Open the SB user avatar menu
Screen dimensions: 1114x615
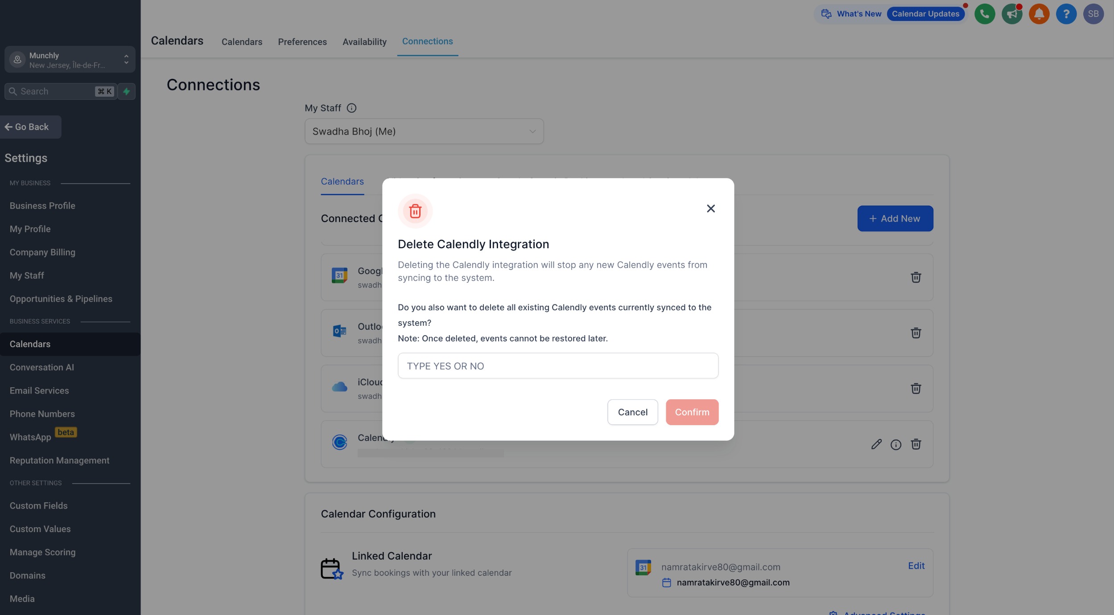point(1093,14)
